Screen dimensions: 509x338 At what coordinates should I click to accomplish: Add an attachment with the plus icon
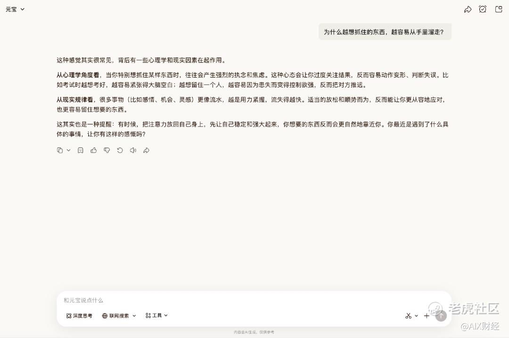point(427,315)
